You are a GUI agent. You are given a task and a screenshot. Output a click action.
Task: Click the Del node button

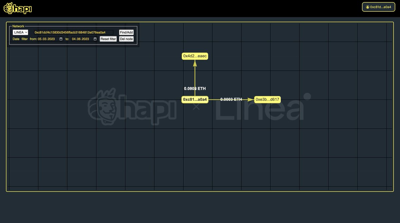tap(126, 39)
